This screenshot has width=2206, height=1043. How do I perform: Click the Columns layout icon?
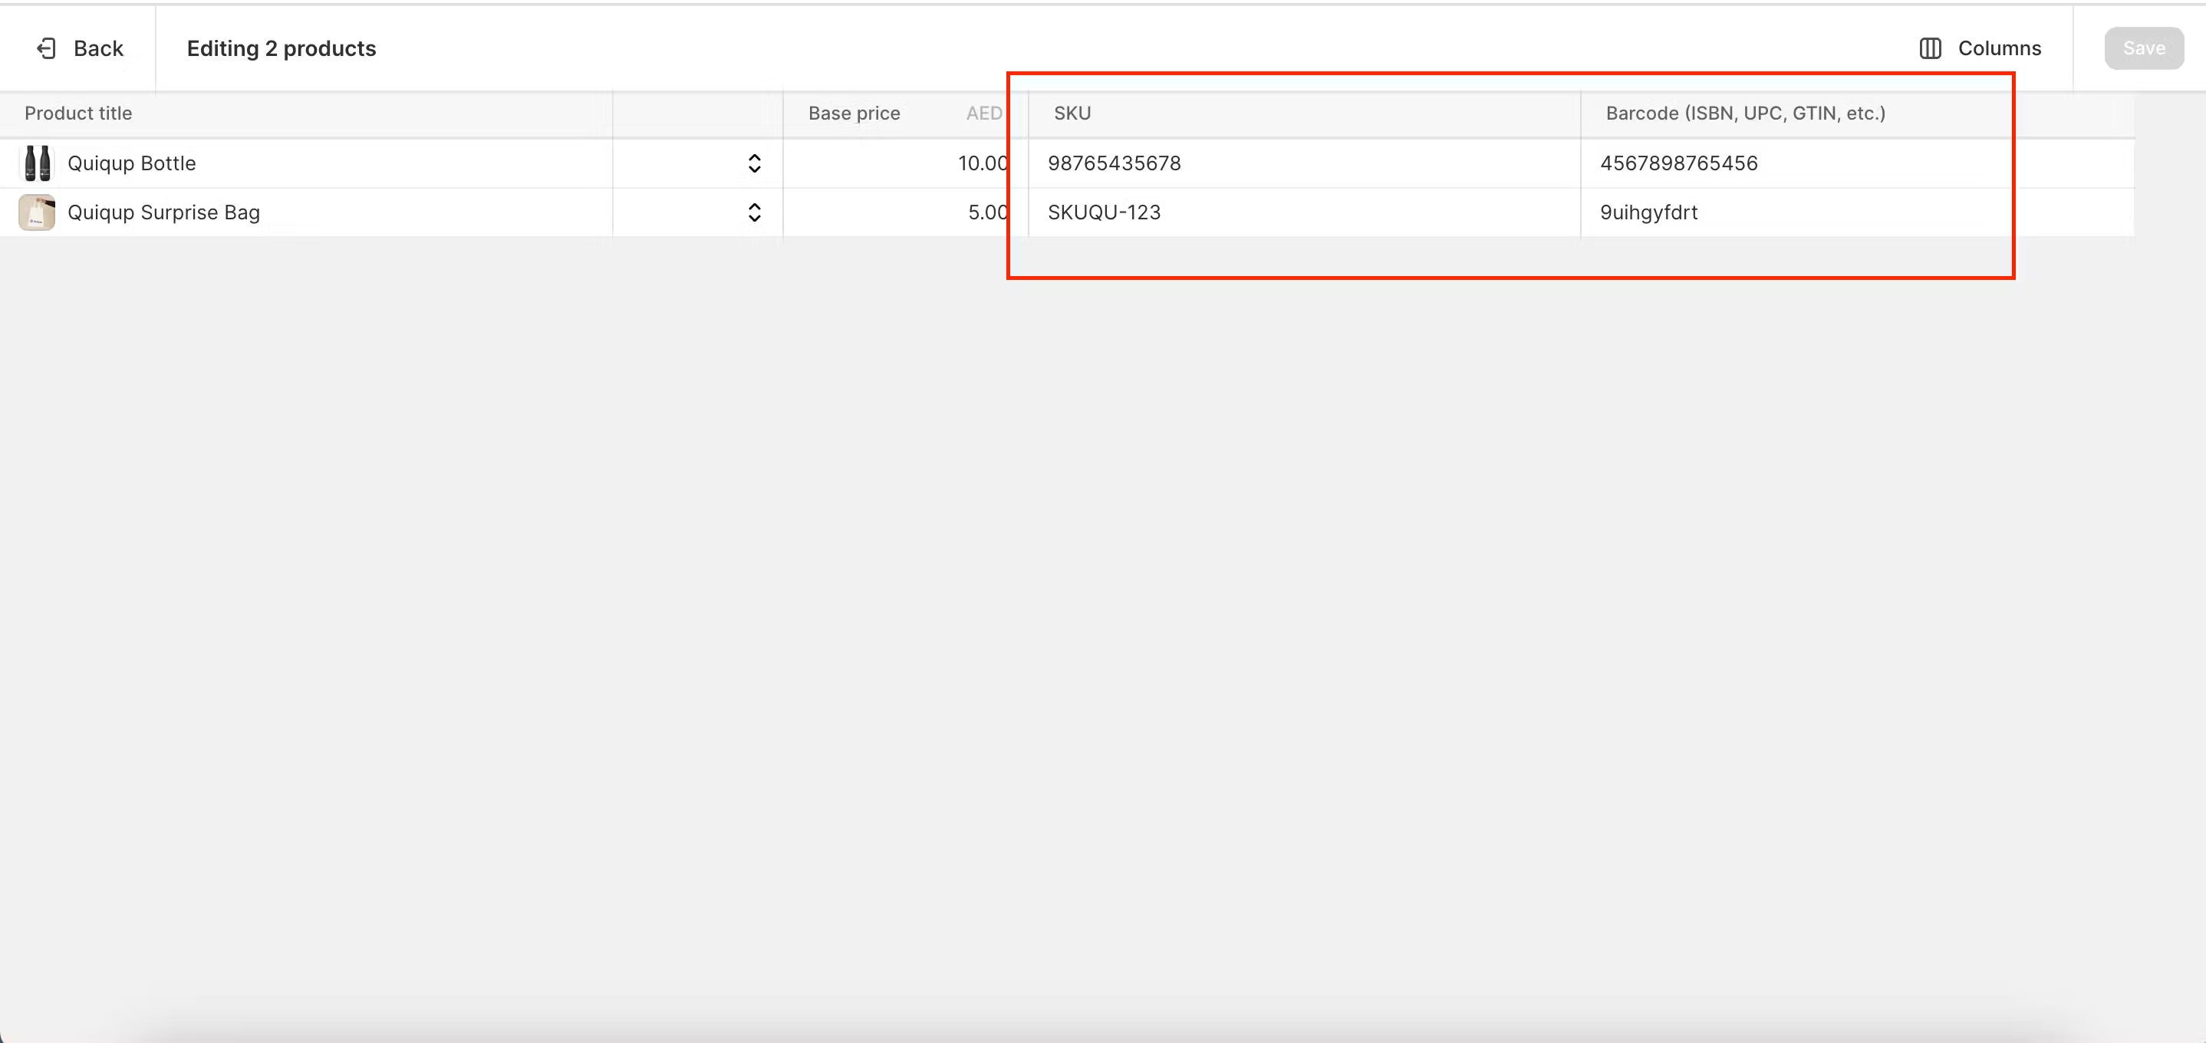[1929, 49]
